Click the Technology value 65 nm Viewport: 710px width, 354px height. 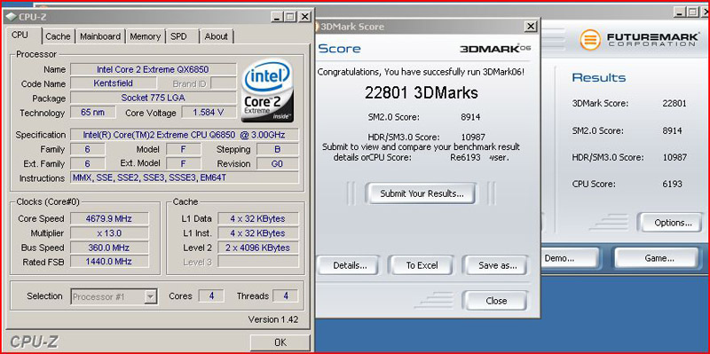coord(93,113)
